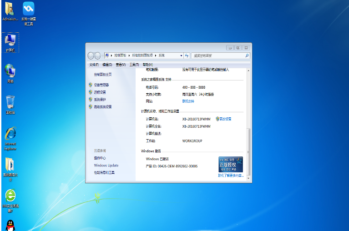Open the 编辑(E) menu
This screenshot has width=349, height=231.
click(x=107, y=65)
